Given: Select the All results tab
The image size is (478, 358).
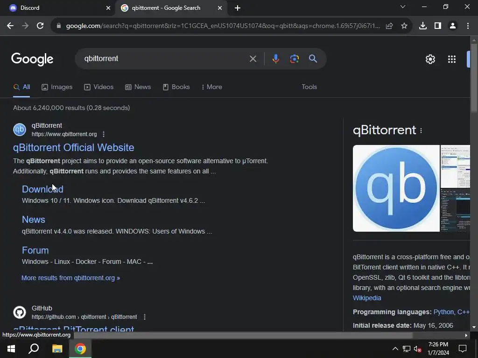Looking at the screenshot, I should [21, 87].
